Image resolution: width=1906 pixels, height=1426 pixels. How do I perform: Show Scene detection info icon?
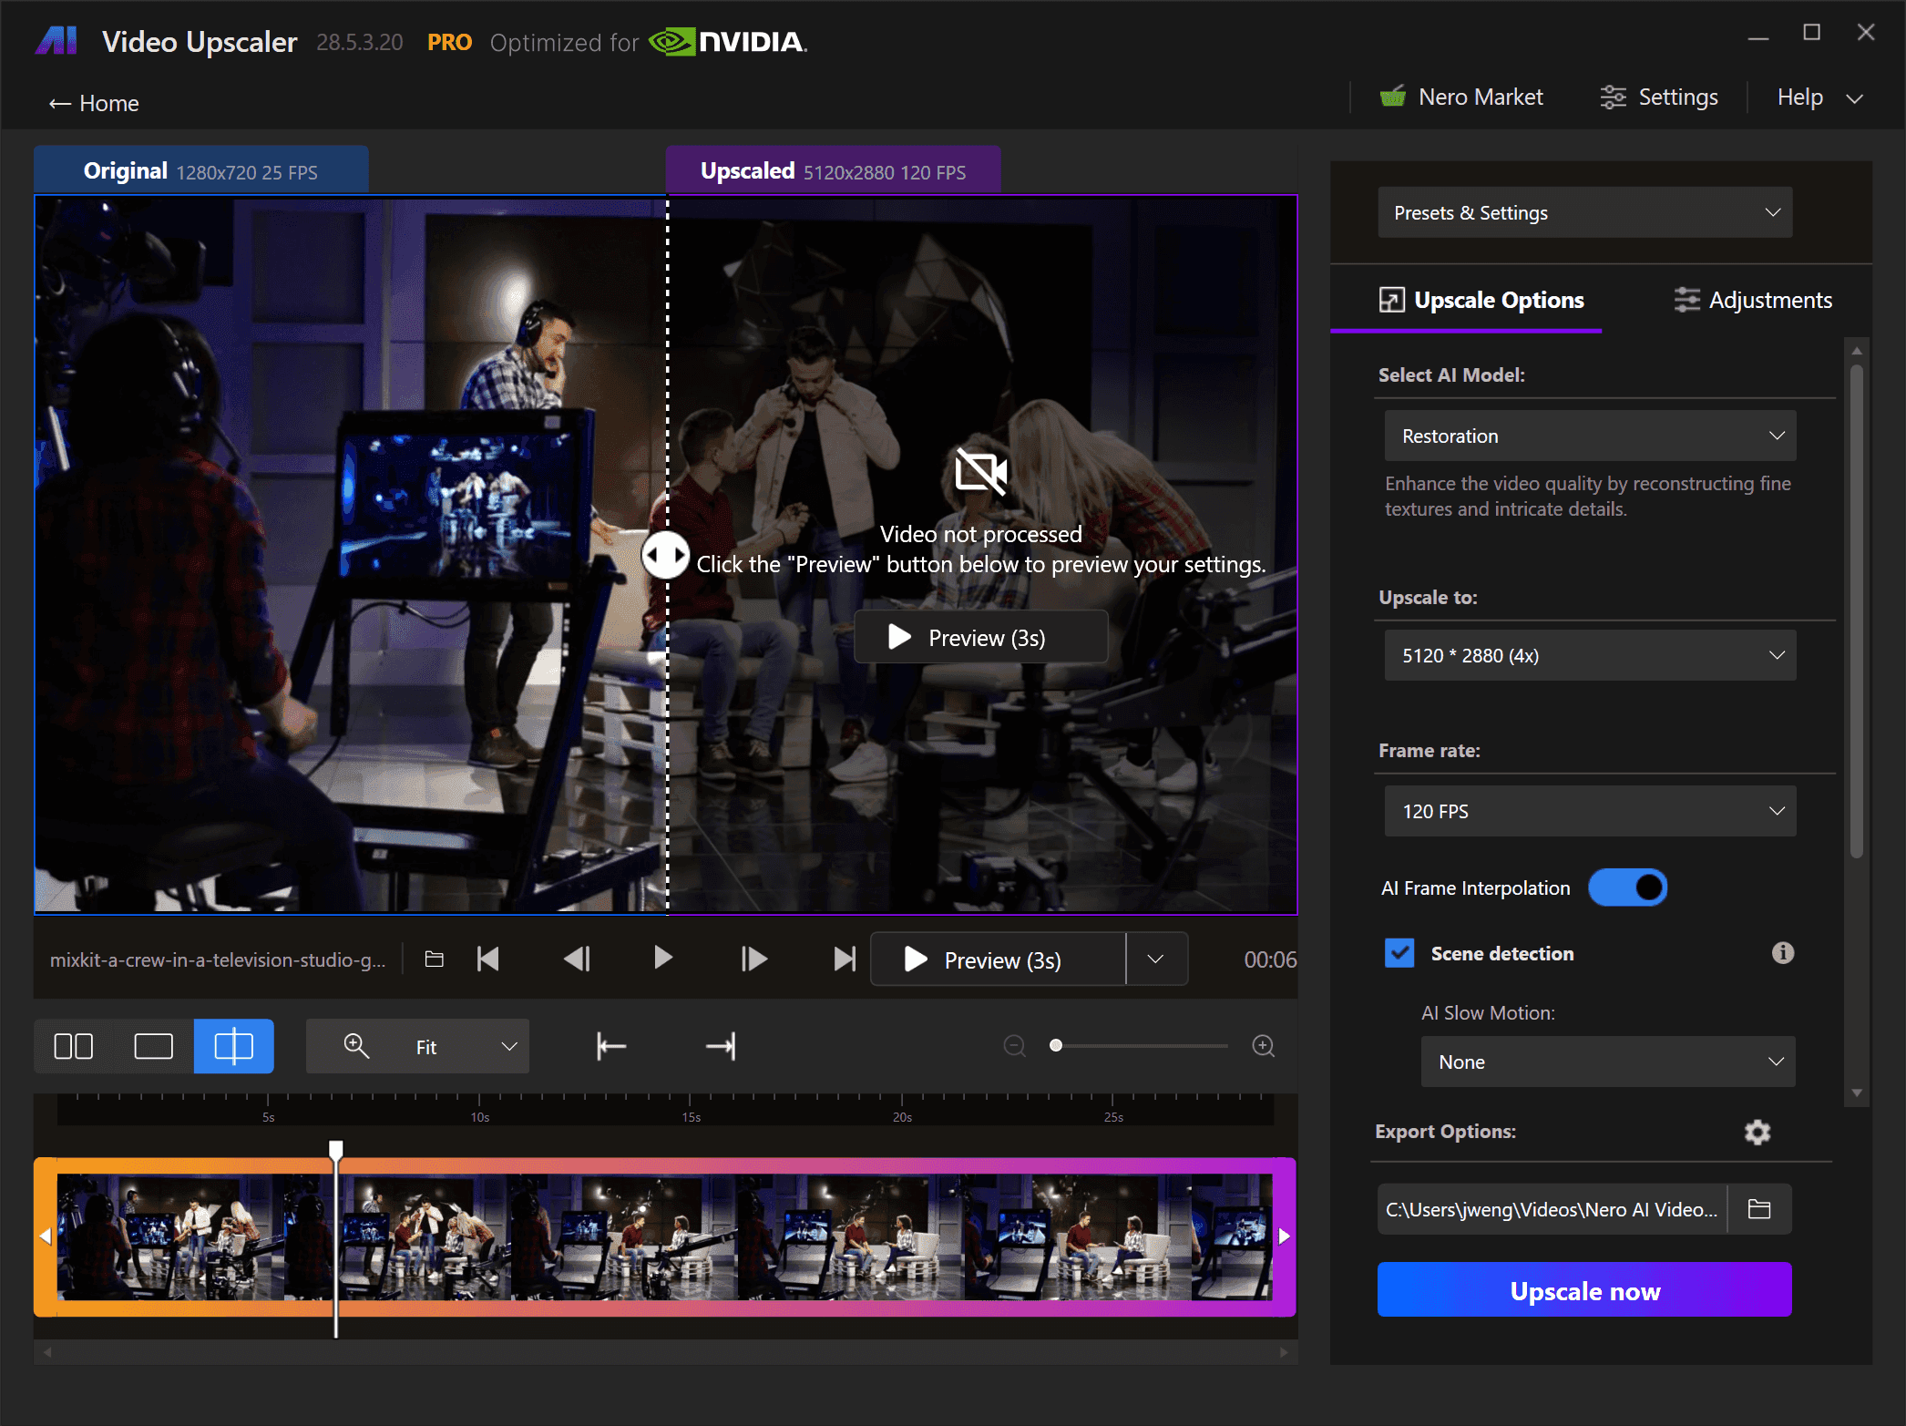click(1783, 953)
